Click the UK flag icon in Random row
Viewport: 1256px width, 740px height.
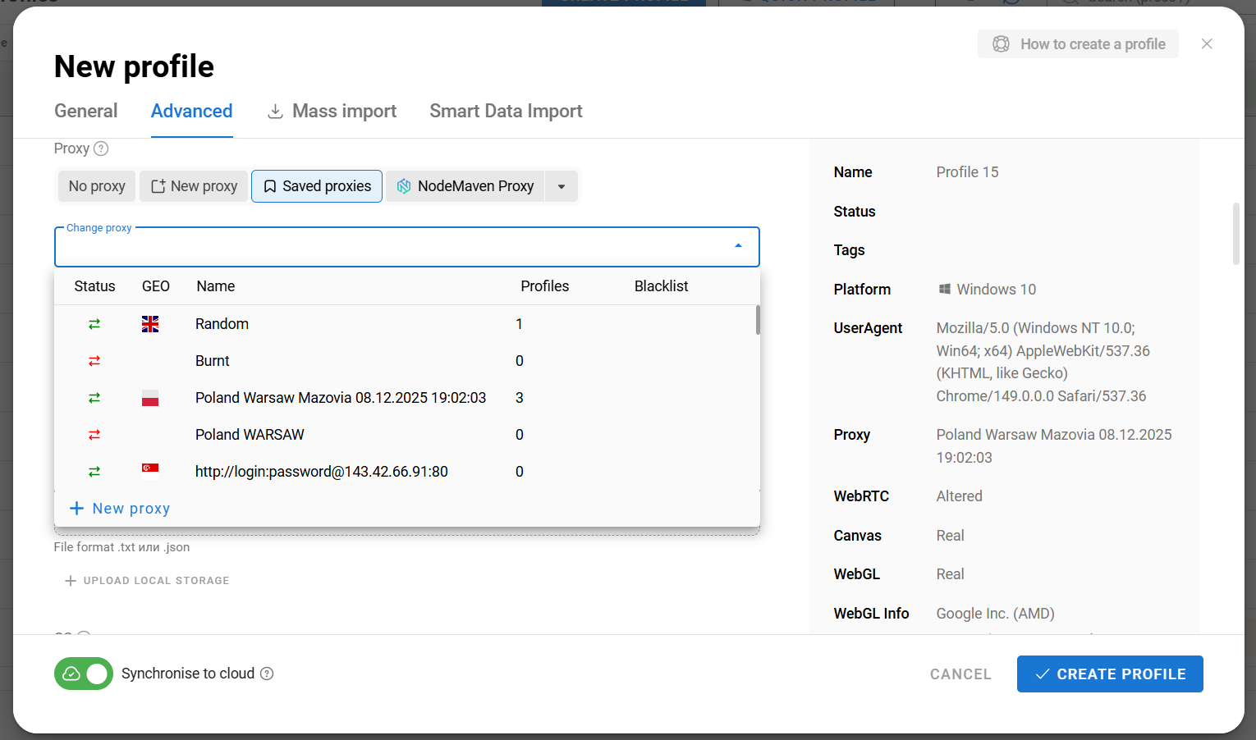[150, 324]
